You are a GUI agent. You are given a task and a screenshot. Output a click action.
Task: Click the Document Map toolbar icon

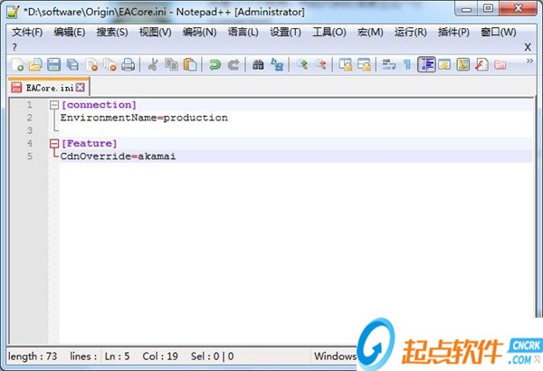[463, 64]
